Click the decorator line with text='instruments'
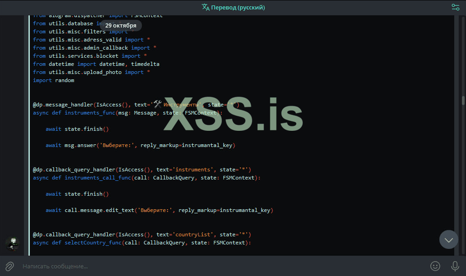466x276 pixels. pyautogui.click(x=142, y=170)
